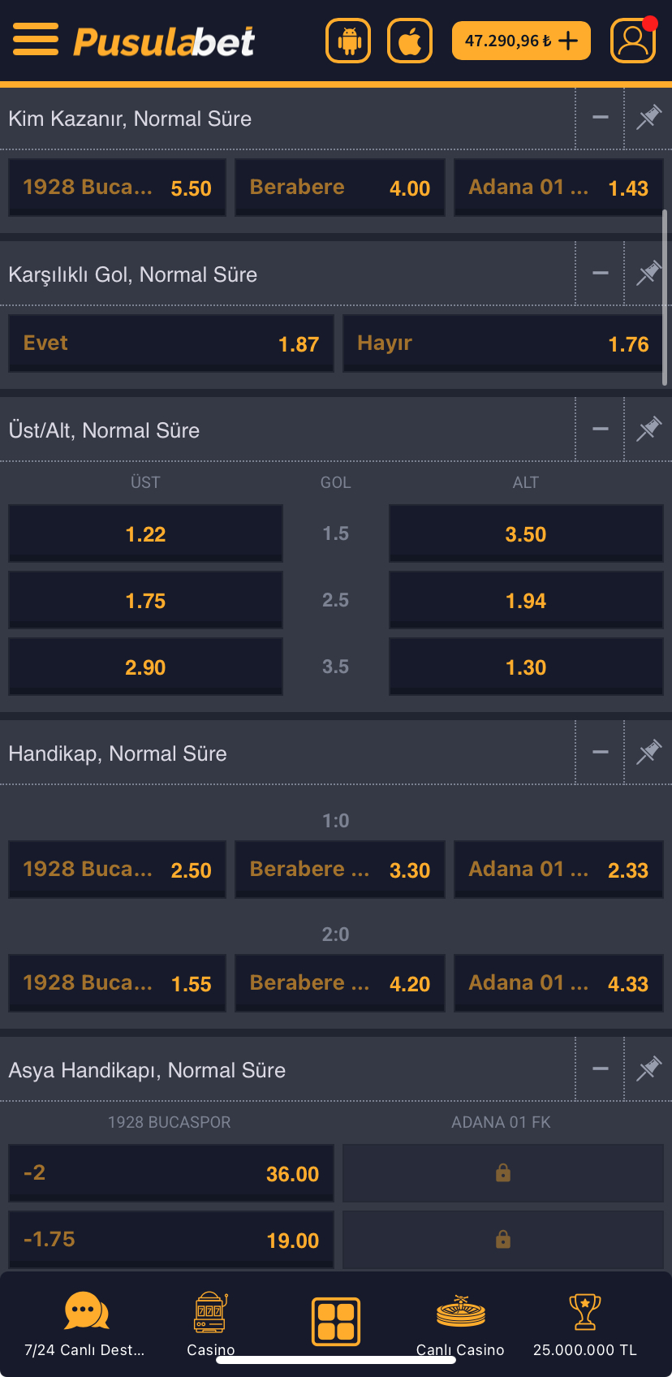Collapse the Asya Handikapı section
Image resolution: width=672 pixels, height=1377 pixels.
pyautogui.click(x=601, y=1069)
